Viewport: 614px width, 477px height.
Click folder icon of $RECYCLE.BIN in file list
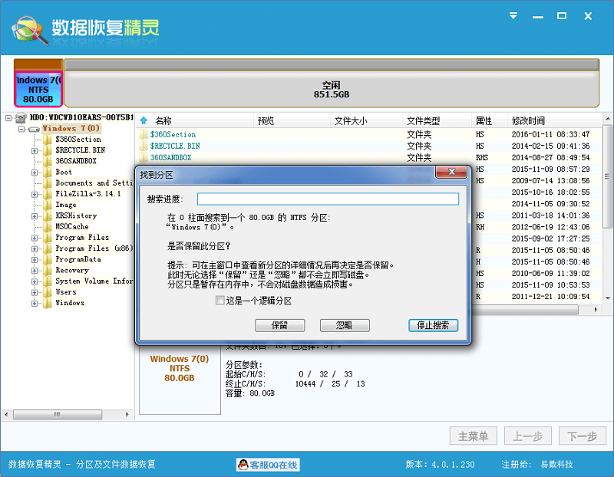click(x=144, y=146)
